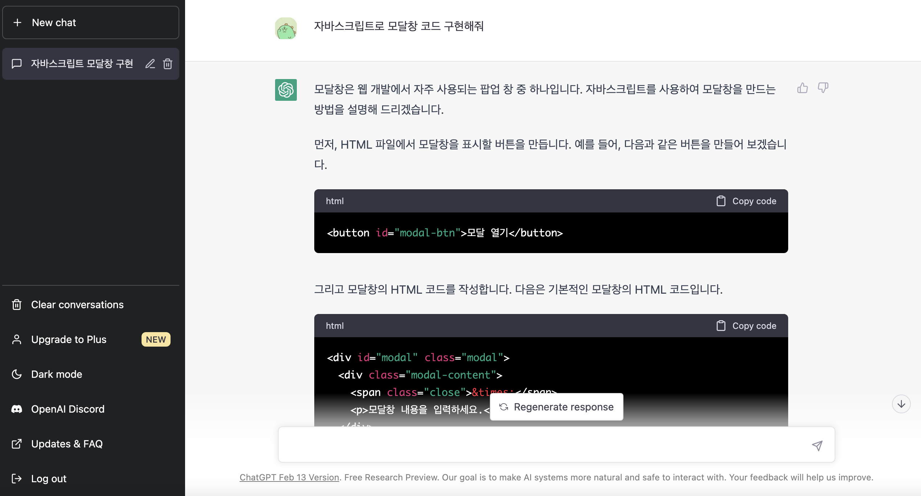Select Clear conversations
Screen dimensions: 921x496
pos(77,305)
